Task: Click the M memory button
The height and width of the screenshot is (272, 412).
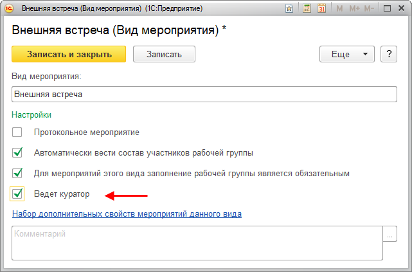Action: click(339, 8)
